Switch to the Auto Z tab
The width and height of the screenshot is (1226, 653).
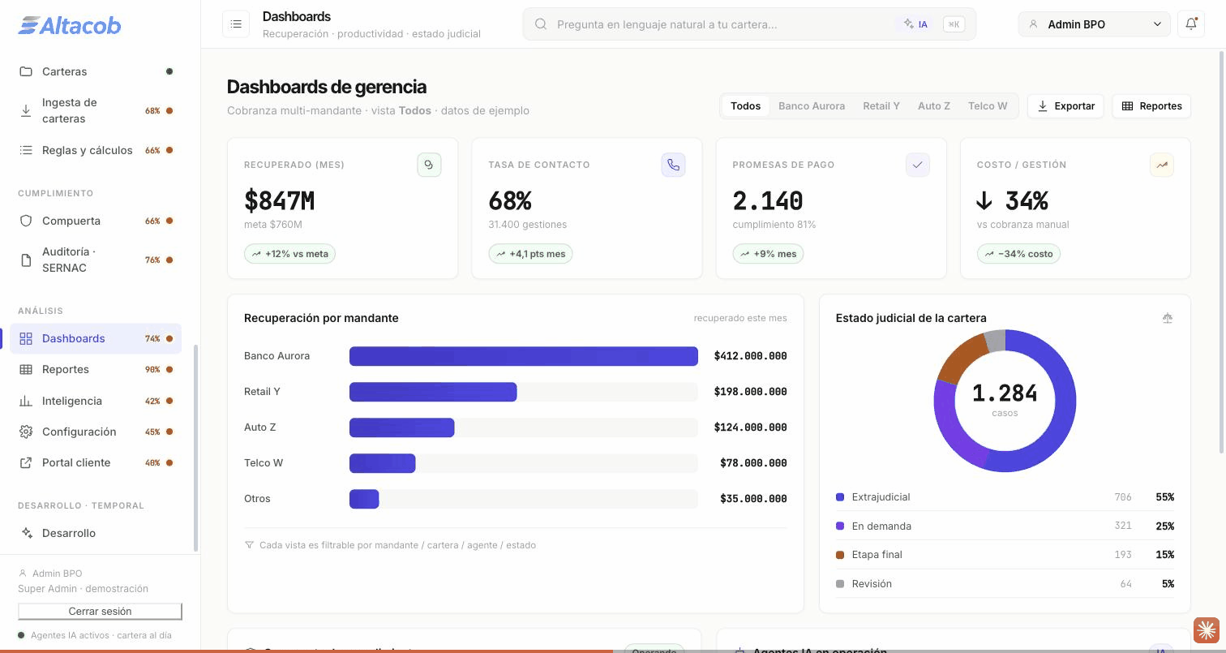coord(934,105)
